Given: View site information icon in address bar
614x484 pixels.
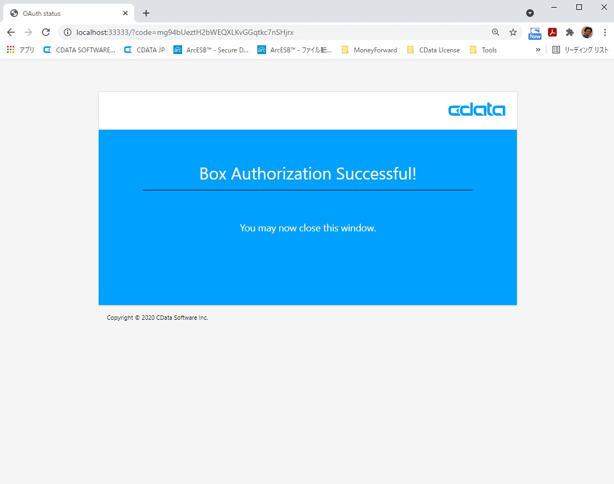Looking at the screenshot, I should click(x=68, y=32).
